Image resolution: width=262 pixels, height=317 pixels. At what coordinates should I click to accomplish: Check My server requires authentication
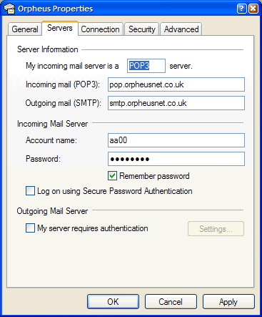(x=30, y=228)
